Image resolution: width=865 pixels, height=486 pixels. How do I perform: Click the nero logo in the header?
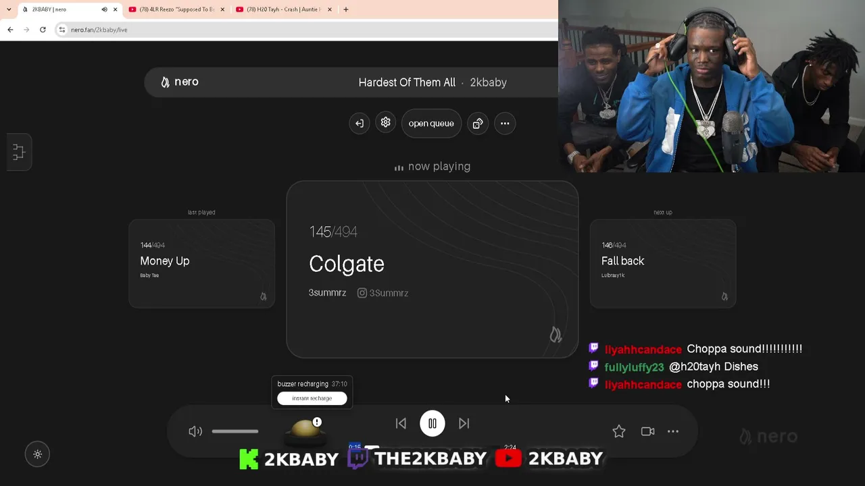(180, 82)
